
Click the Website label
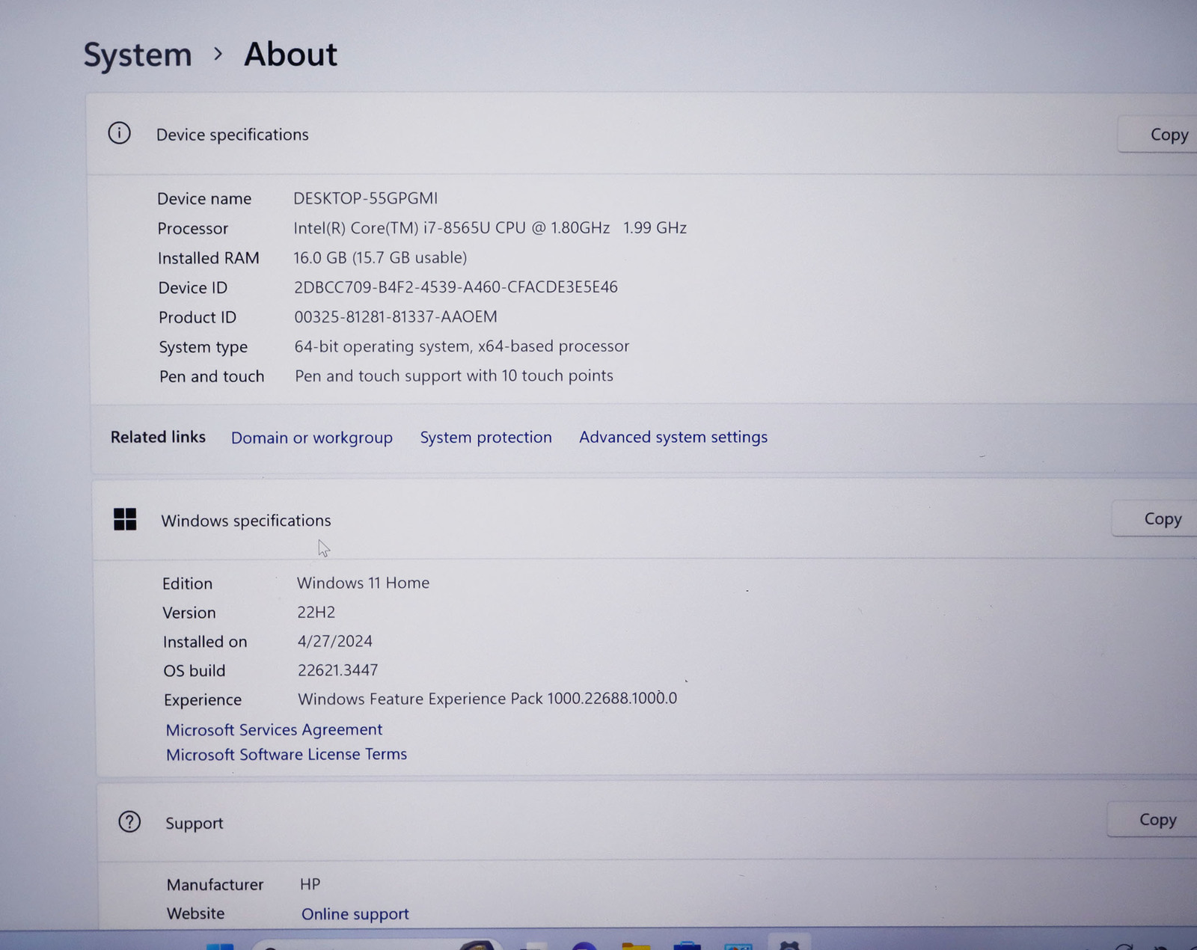[195, 913]
